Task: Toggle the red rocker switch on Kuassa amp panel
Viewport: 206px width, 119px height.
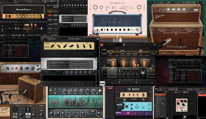Action: [157, 10]
